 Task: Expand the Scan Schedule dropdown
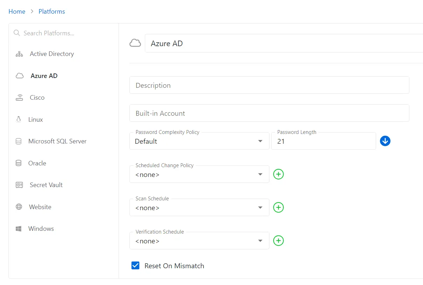[x=260, y=207]
